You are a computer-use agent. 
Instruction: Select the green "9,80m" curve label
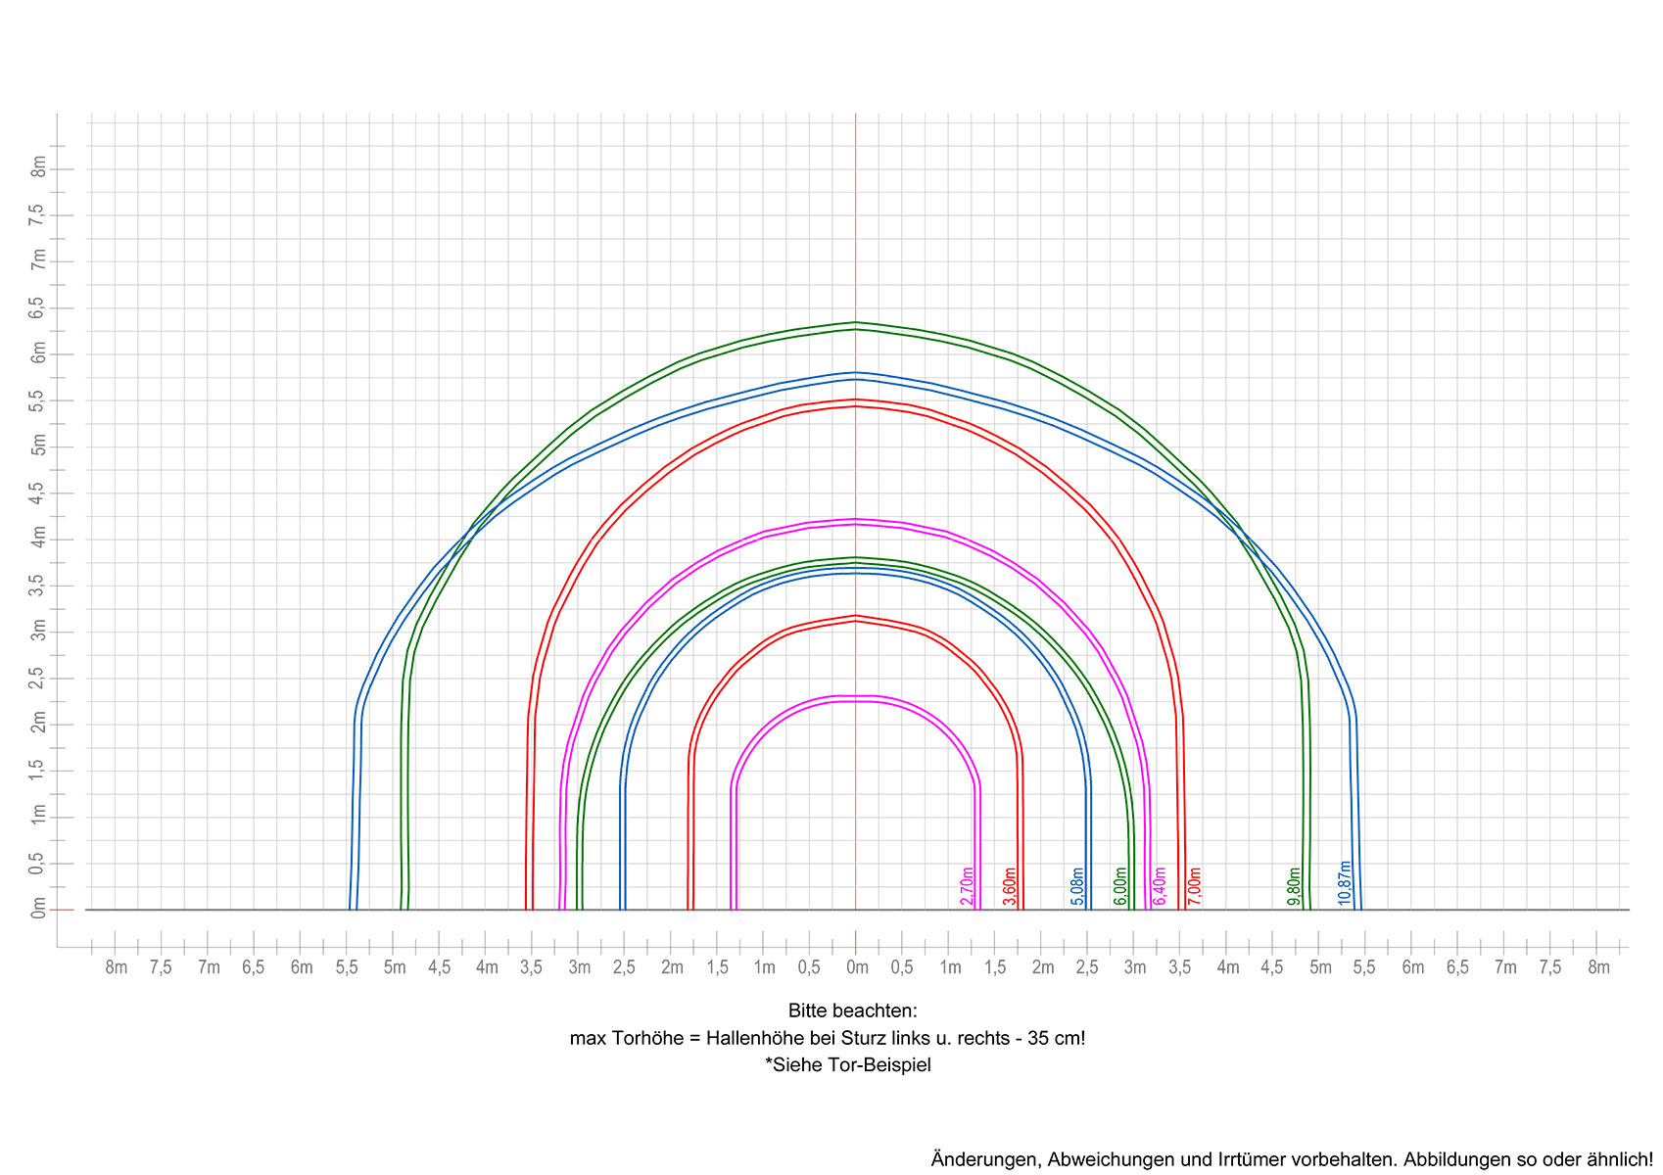tap(1295, 886)
